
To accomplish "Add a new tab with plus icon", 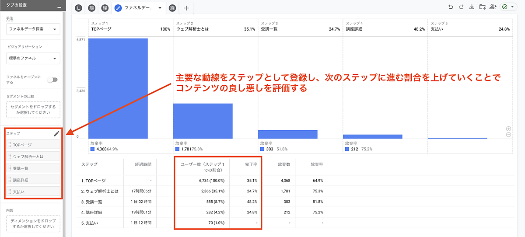I will click(x=186, y=8).
